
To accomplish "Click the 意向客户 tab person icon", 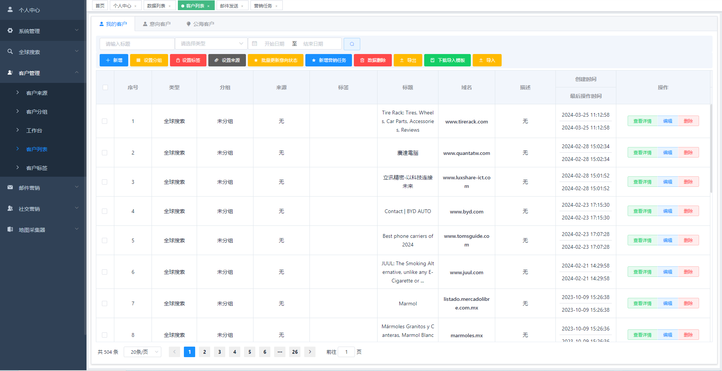I will pyautogui.click(x=145, y=24).
